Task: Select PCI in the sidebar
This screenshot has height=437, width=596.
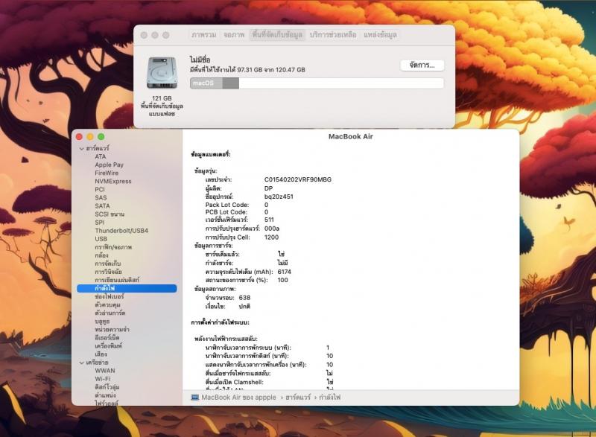Action: (100, 189)
